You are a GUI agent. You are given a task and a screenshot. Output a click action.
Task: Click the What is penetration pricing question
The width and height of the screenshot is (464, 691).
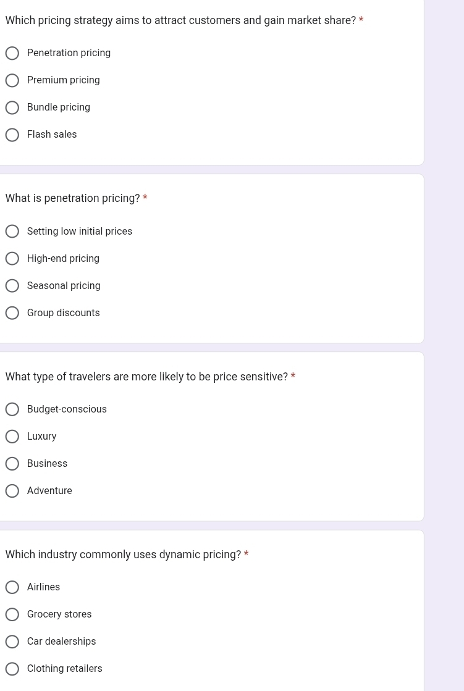pos(72,198)
